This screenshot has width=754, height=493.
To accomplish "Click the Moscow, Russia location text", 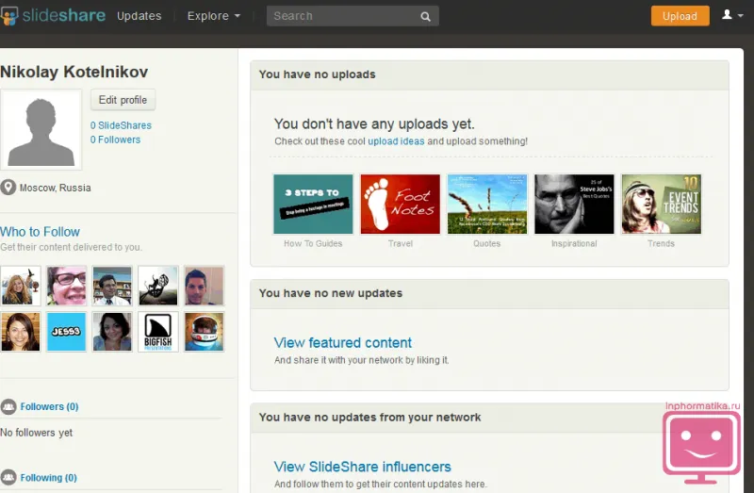I will coord(56,188).
